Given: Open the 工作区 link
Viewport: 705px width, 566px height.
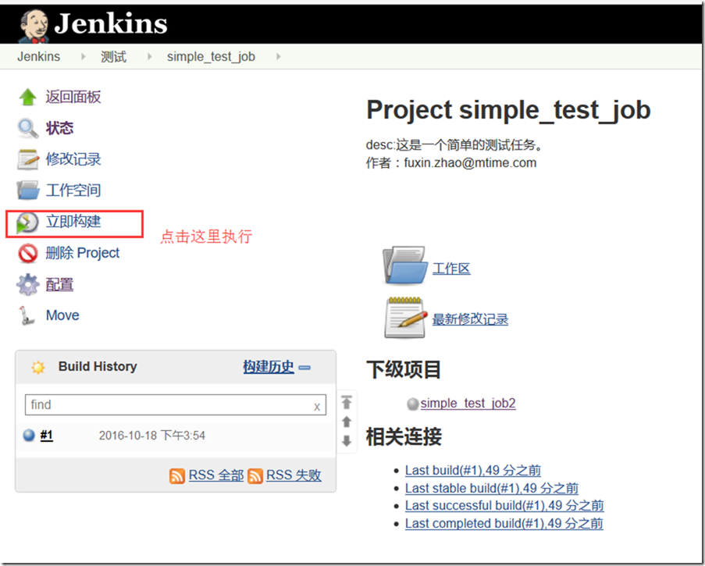Looking at the screenshot, I should pos(451,269).
